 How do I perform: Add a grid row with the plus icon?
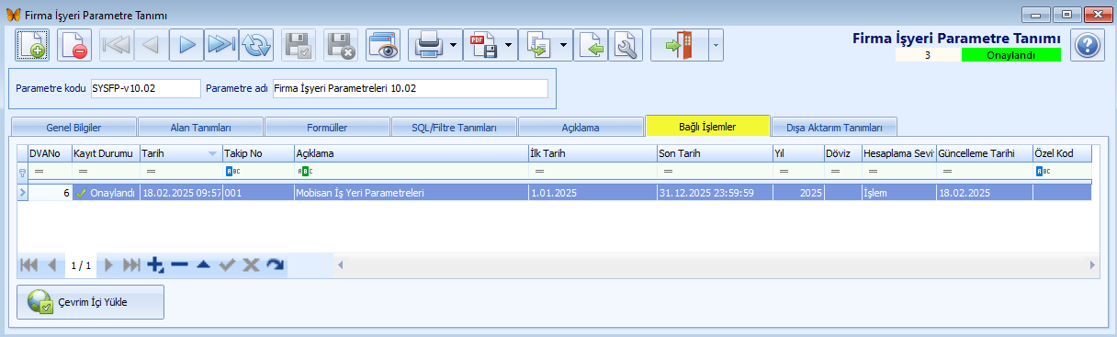[155, 264]
